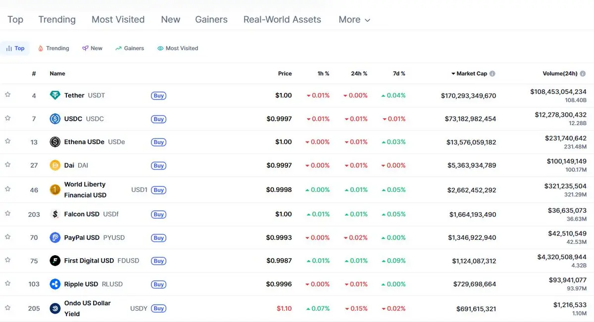Sort by rank # column header

(34, 74)
